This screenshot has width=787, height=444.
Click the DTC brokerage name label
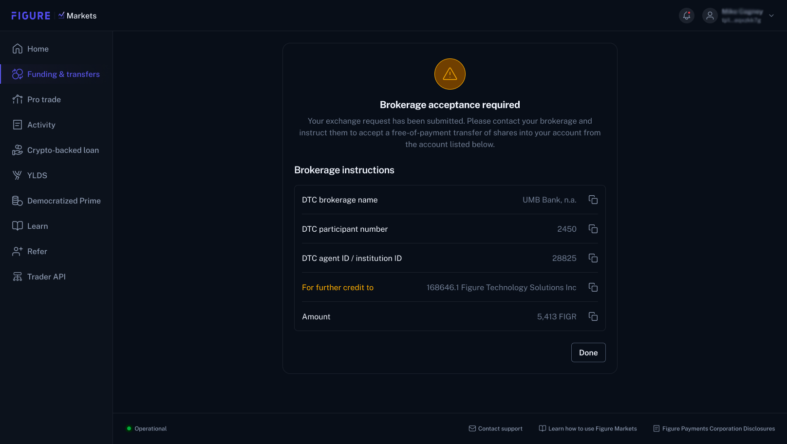tap(340, 200)
